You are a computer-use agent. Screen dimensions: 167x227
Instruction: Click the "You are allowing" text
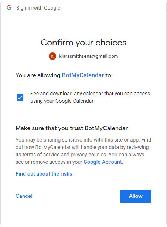tap(38, 75)
